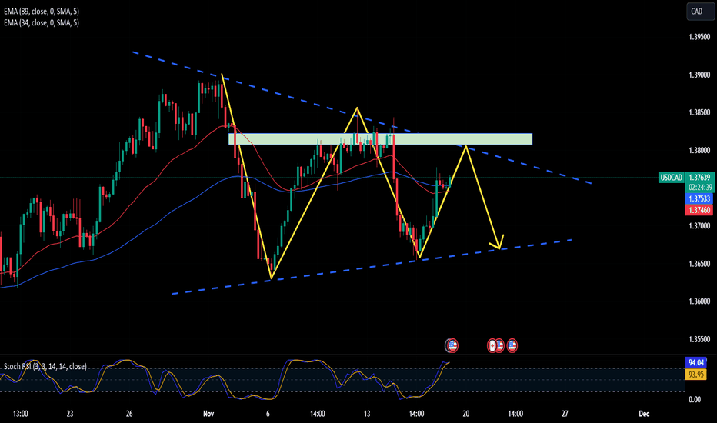Click the Dec label on time axis

click(x=644, y=414)
